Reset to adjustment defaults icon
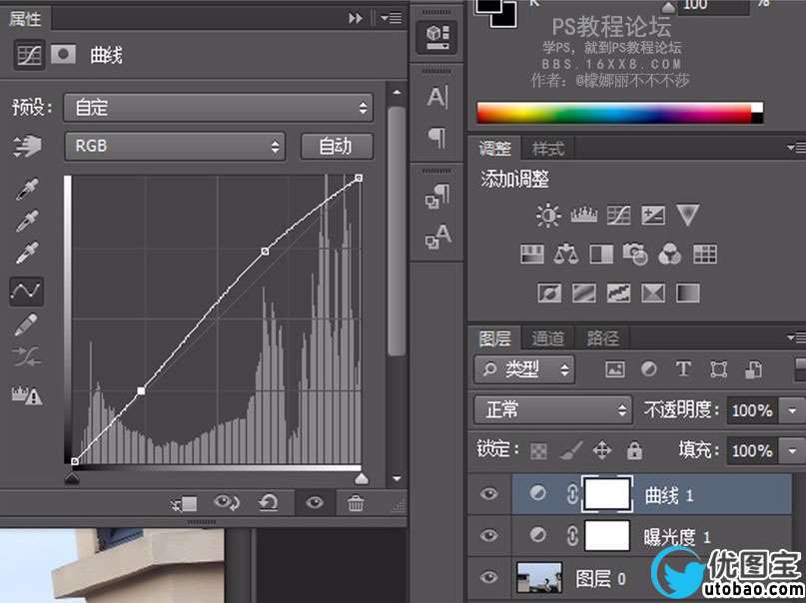 pos(269,503)
